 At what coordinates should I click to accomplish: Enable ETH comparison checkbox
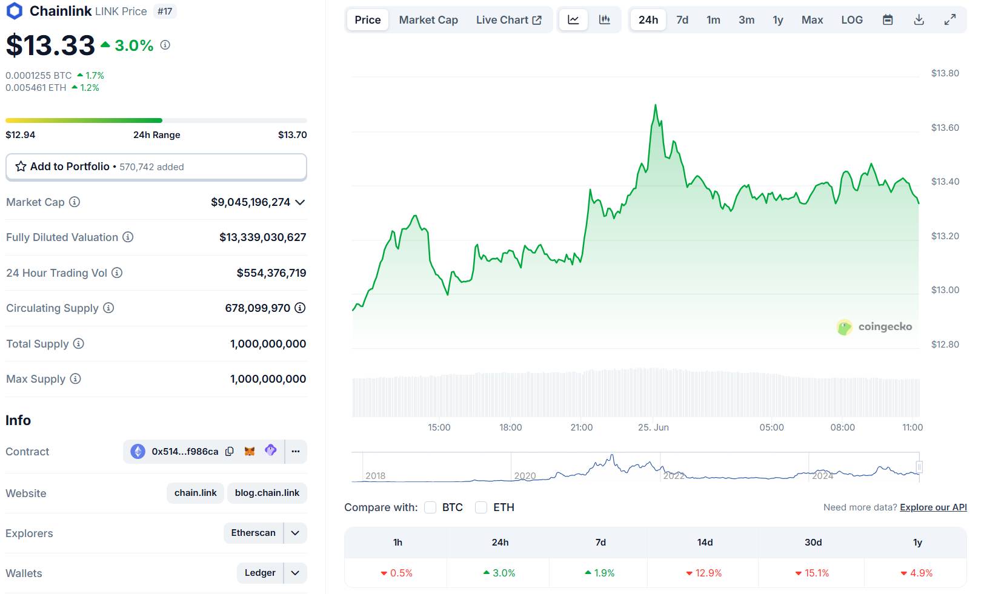point(481,507)
